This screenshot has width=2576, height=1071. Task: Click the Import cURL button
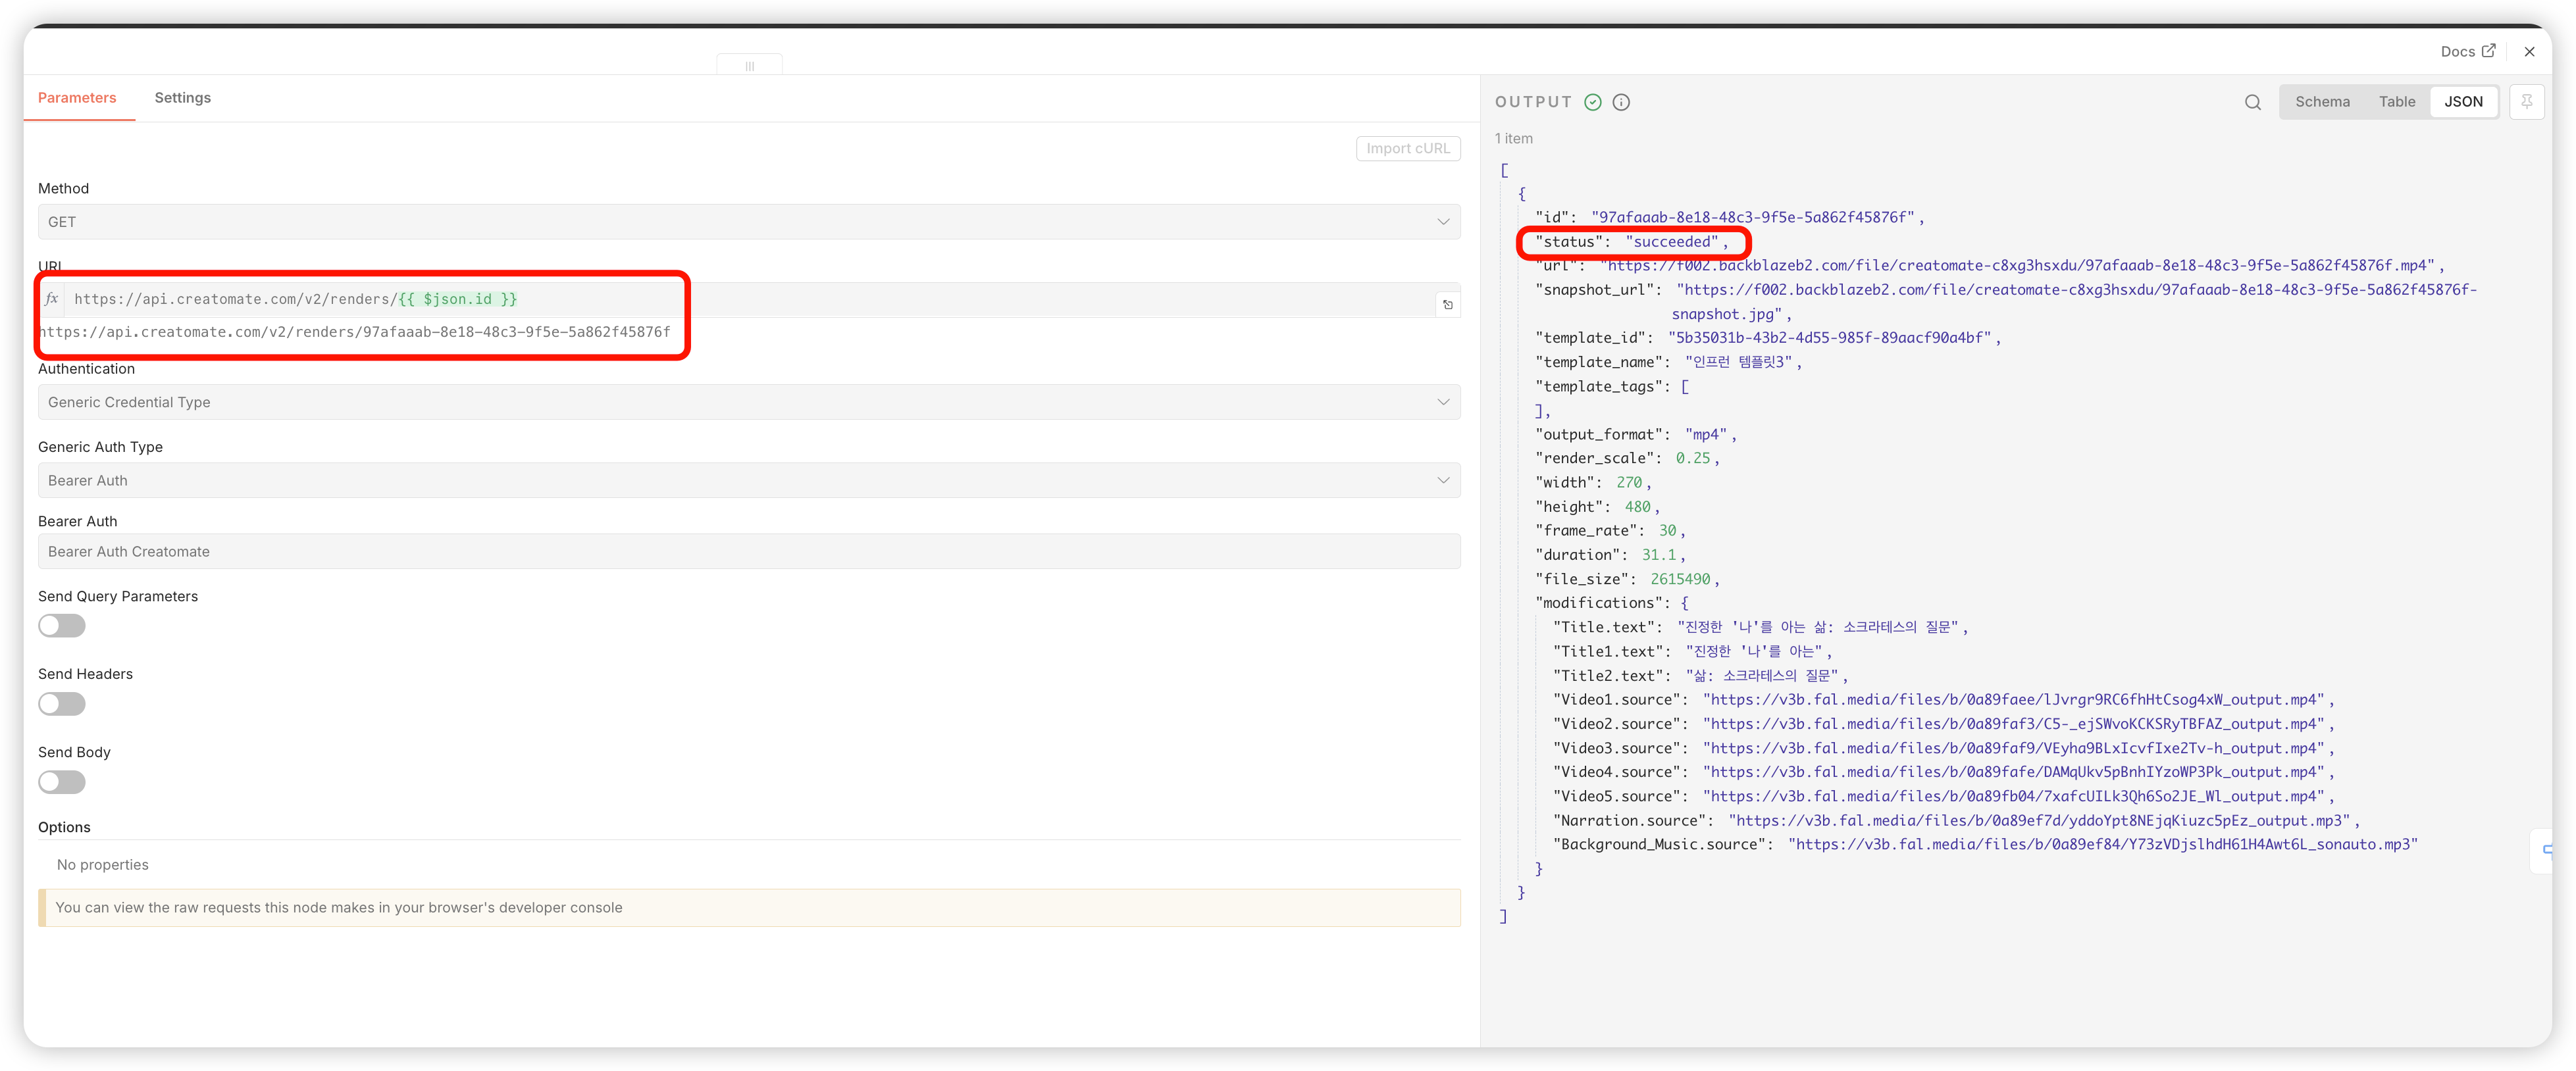pos(1407,148)
